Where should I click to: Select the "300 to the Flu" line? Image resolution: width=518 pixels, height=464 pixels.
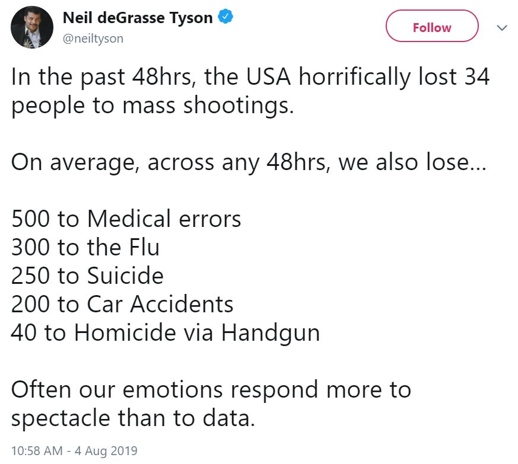[85, 248]
